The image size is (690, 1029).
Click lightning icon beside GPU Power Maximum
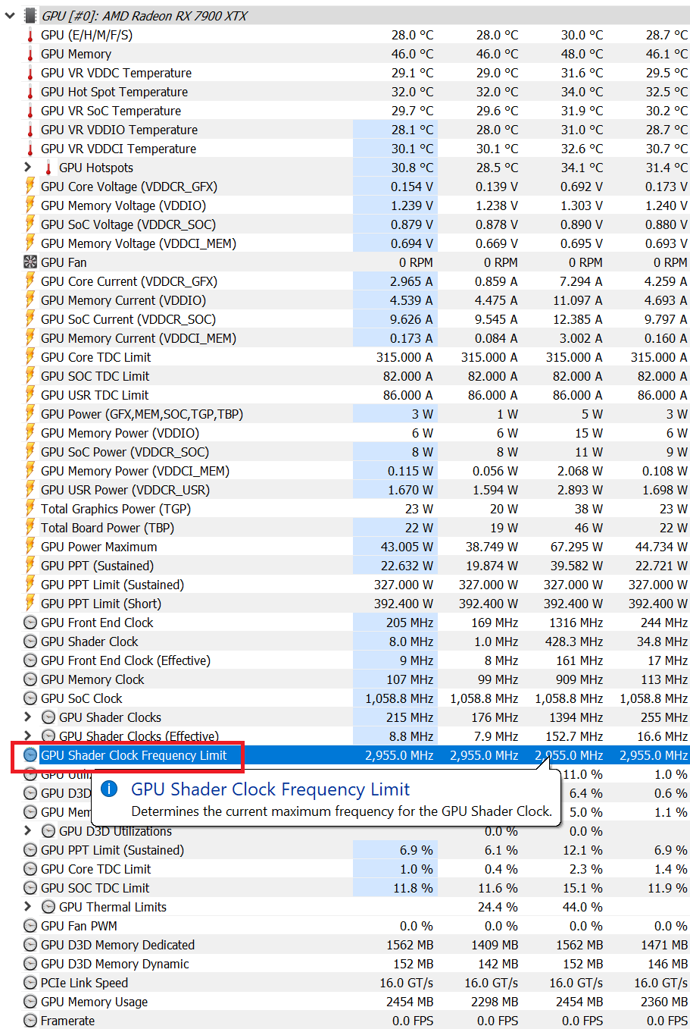[x=30, y=546]
